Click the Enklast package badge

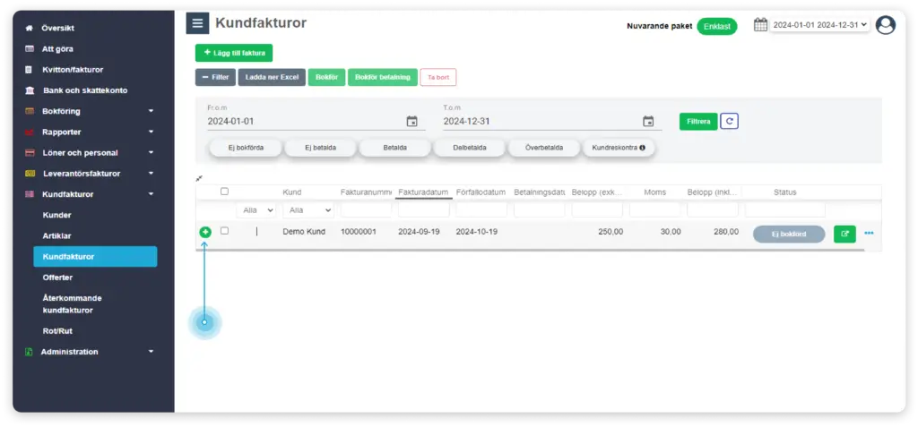point(717,26)
